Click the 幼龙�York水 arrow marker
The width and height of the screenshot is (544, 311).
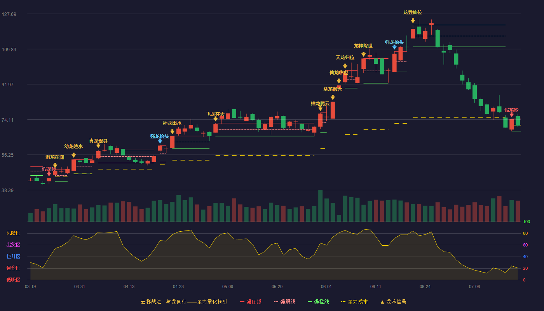[73, 155]
